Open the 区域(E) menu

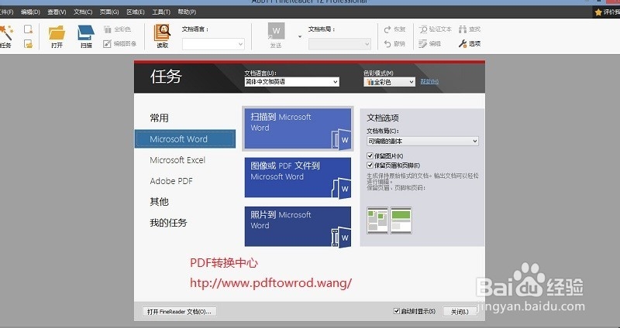tap(135, 12)
